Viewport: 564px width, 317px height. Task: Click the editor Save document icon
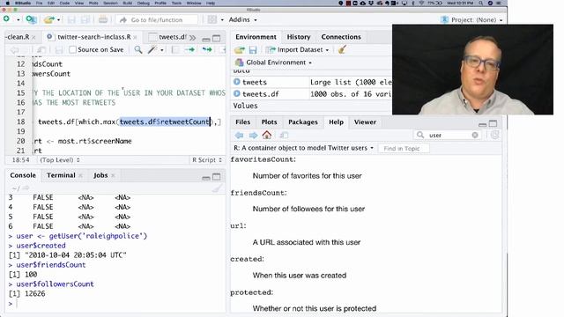pos(59,50)
